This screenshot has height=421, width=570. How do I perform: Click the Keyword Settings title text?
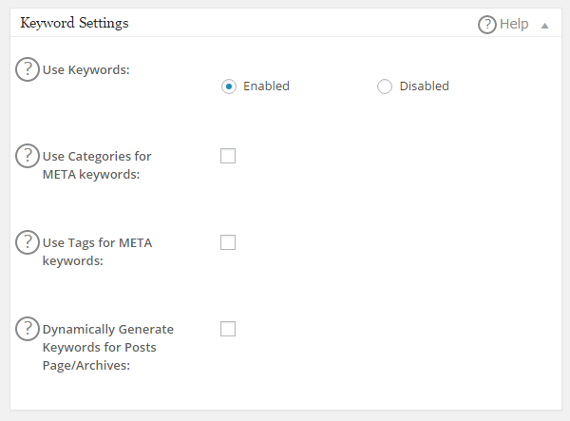tap(75, 23)
